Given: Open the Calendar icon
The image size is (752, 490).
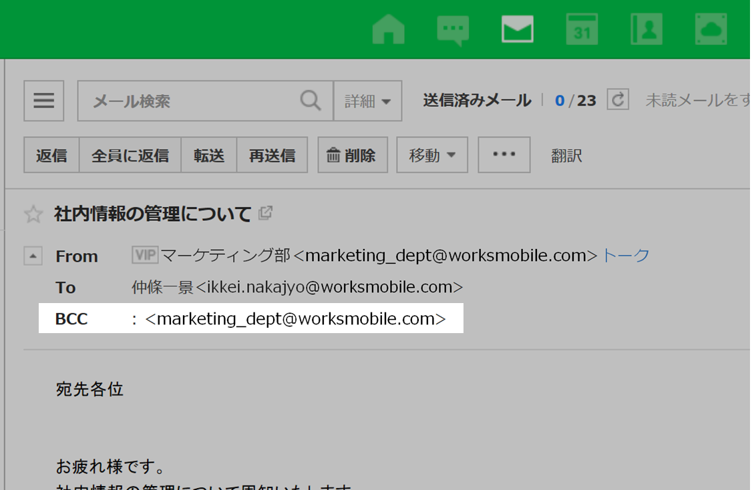Looking at the screenshot, I should pos(582,30).
